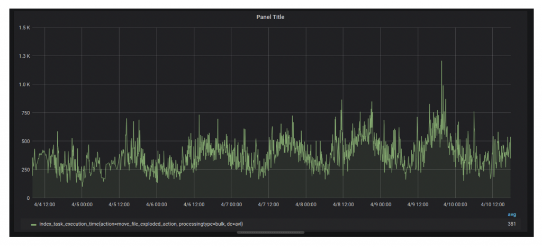This screenshot has height=247, width=542.
Task: Toggle the index_task_execution_time series in legend
Action: pos(141,225)
